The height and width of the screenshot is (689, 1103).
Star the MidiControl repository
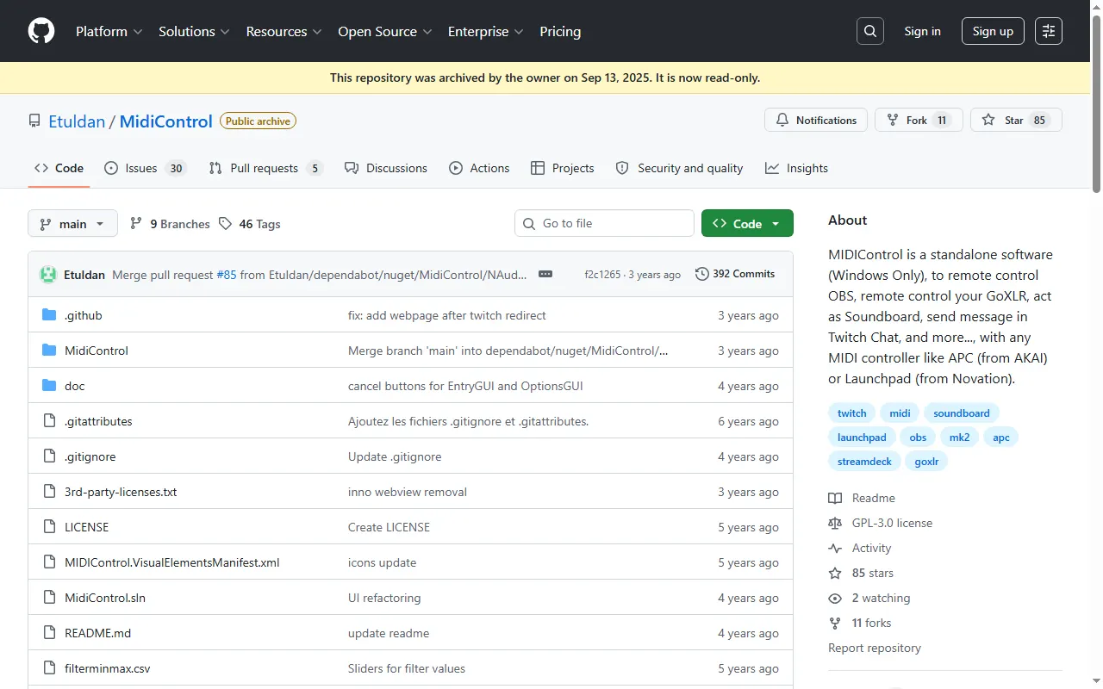click(x=1016, y=121)
